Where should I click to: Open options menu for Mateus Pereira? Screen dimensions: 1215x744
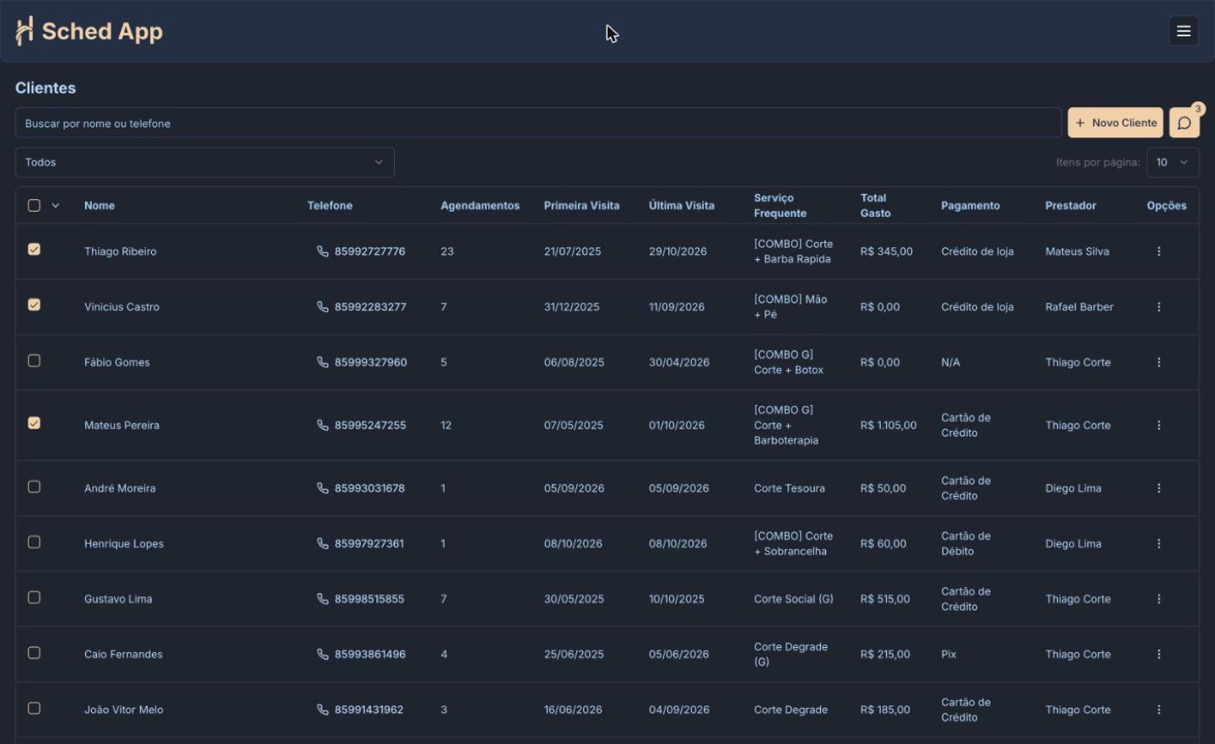coord(1158,425)
